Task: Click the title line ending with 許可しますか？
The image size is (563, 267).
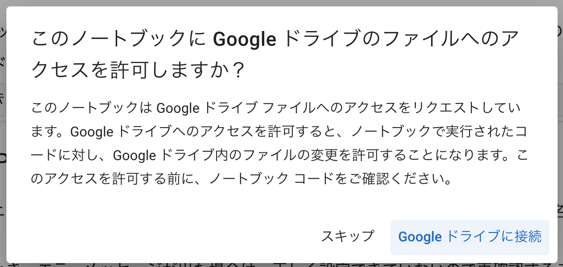Action: [138, 71]
